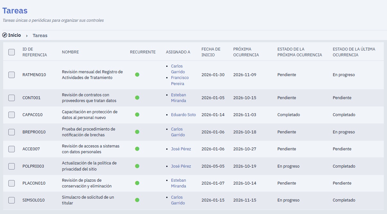Sort by Estado de la Próxima Ocurrencia header

300,52
